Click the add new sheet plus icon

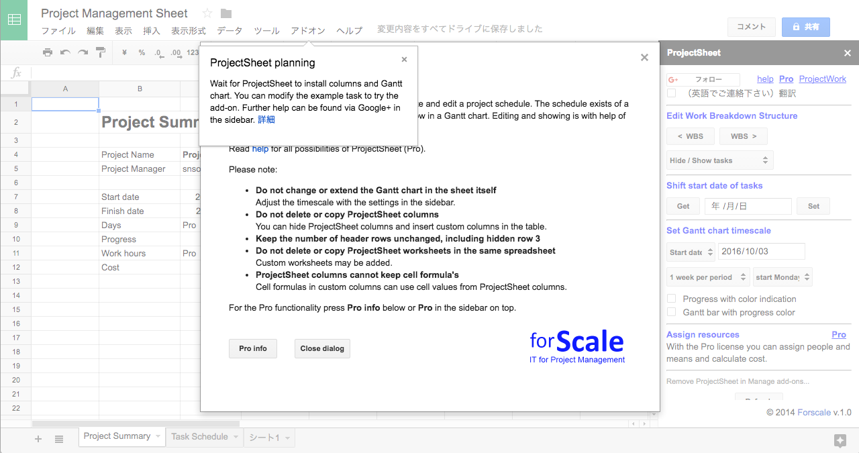click(38, 439)
